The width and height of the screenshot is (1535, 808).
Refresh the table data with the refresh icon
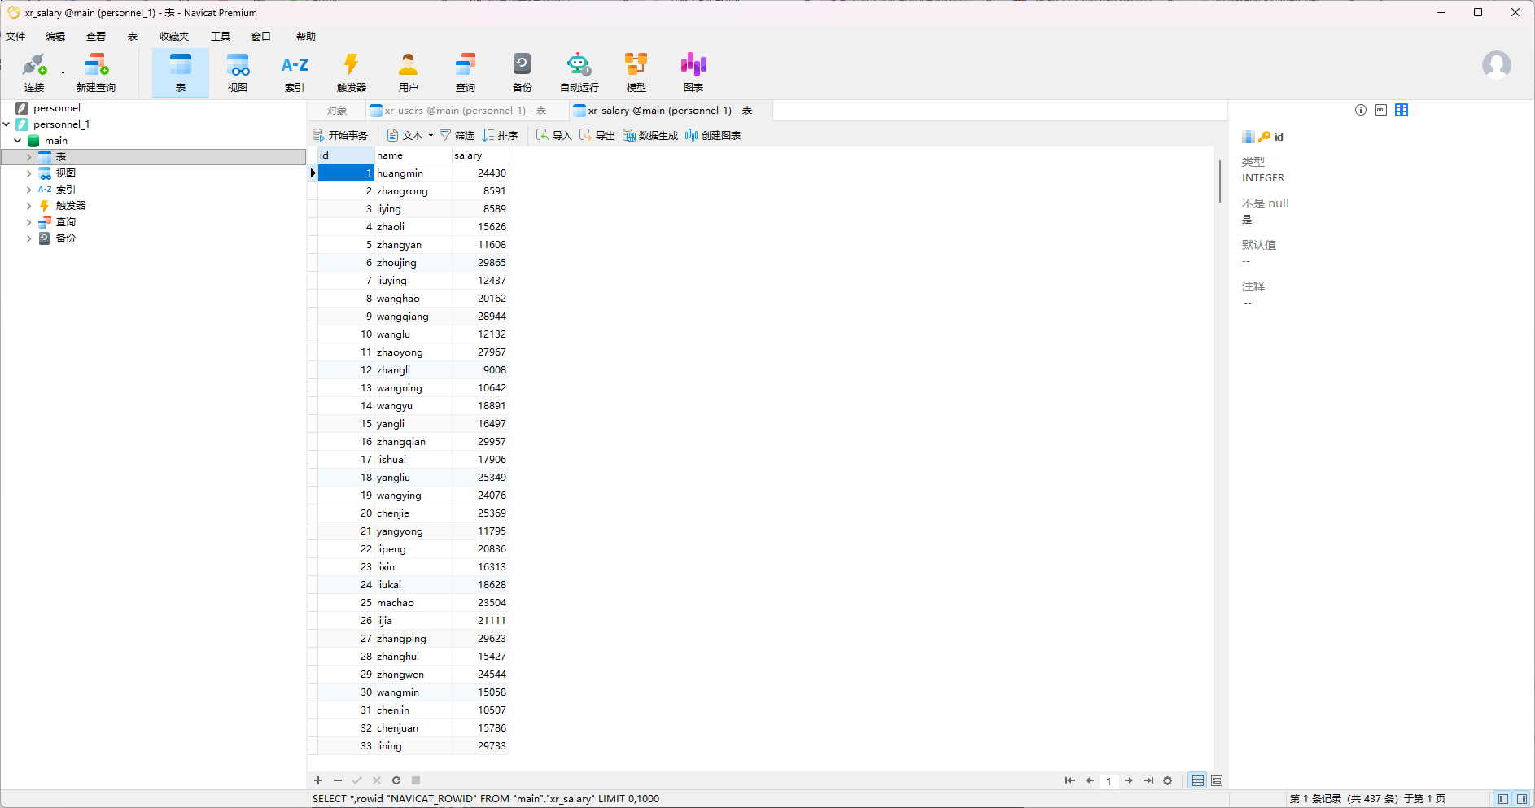[396, 780]
